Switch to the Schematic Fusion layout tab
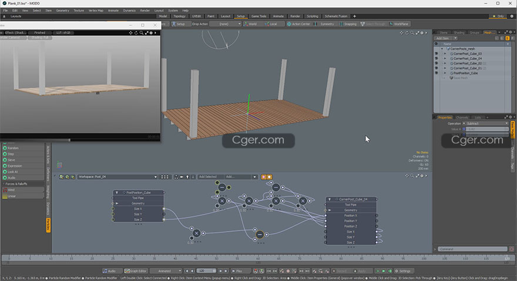 click(x=335, y=16)
